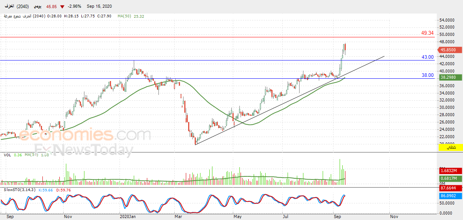The height and width of the screenshot is (220, 463).
Task: Click the blue 86.0902 stochastic tag
Action: pyautogui.click(x=450, y=196)
